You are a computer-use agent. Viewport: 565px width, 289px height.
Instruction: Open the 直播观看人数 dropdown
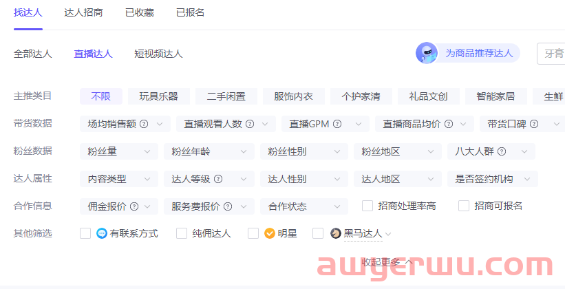point(226,124)
